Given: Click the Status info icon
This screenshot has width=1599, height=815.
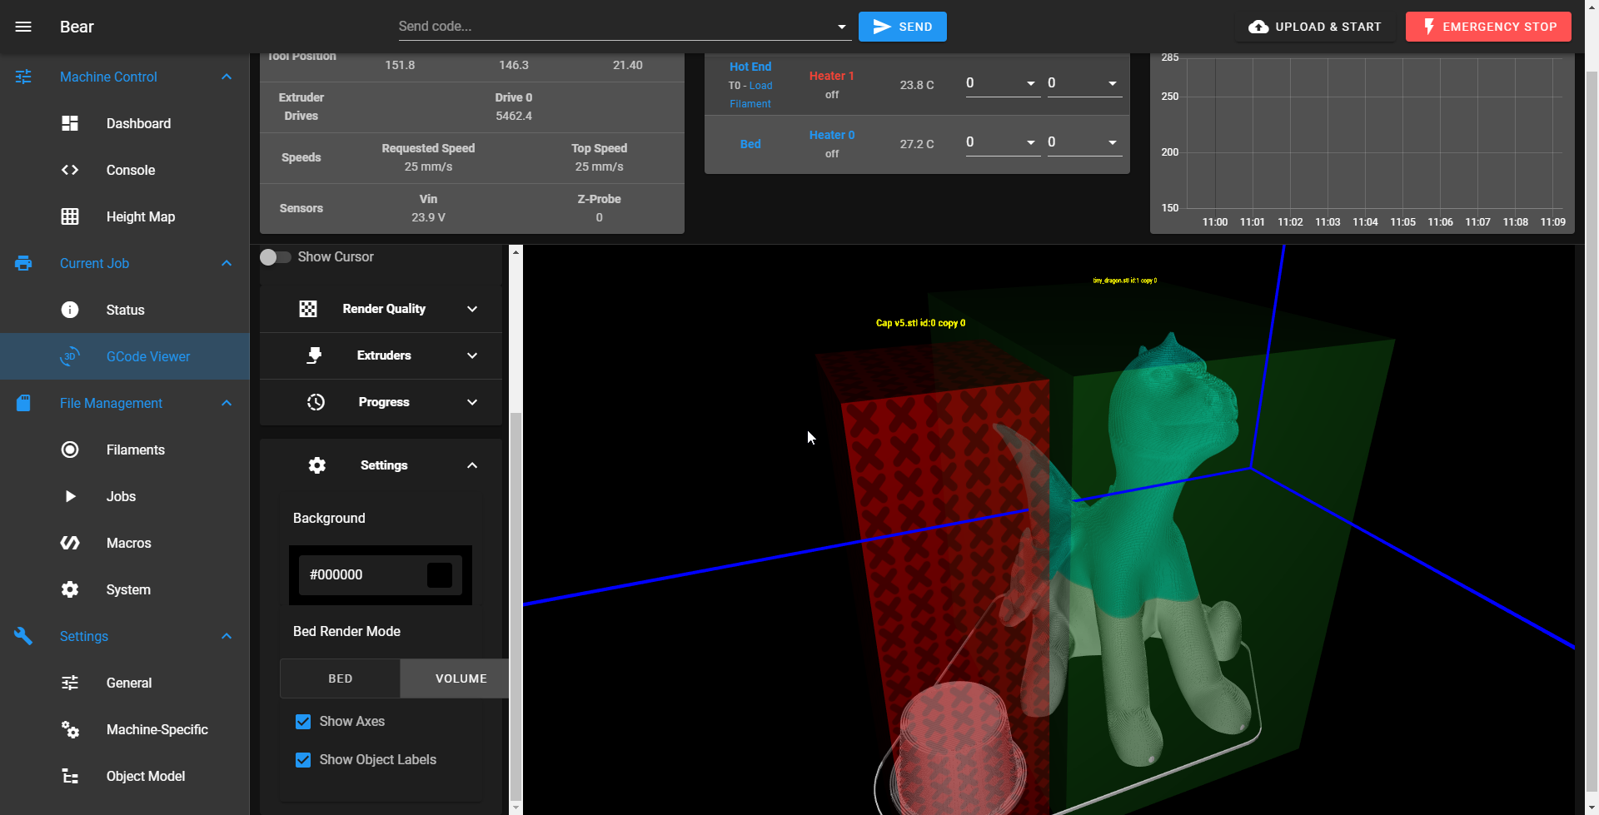Looking at the screenshot, I should 70,310.
